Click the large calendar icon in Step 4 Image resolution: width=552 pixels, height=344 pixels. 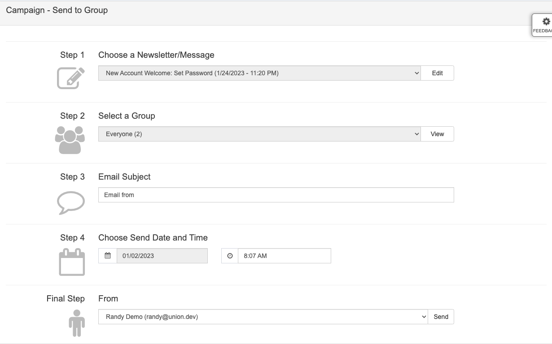[72, 262]
